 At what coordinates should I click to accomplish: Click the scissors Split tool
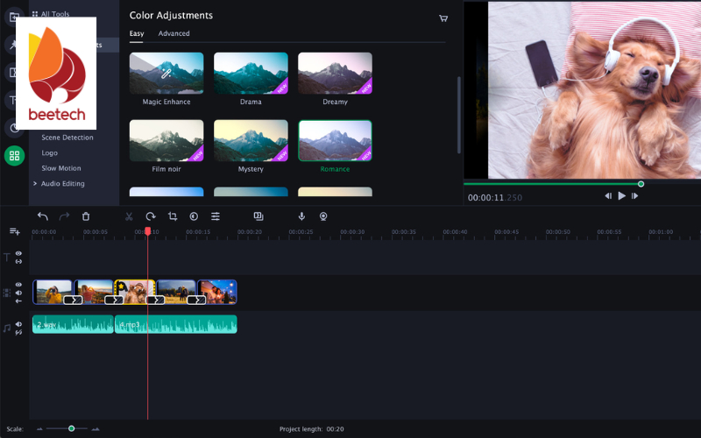[x=129, y=216]
